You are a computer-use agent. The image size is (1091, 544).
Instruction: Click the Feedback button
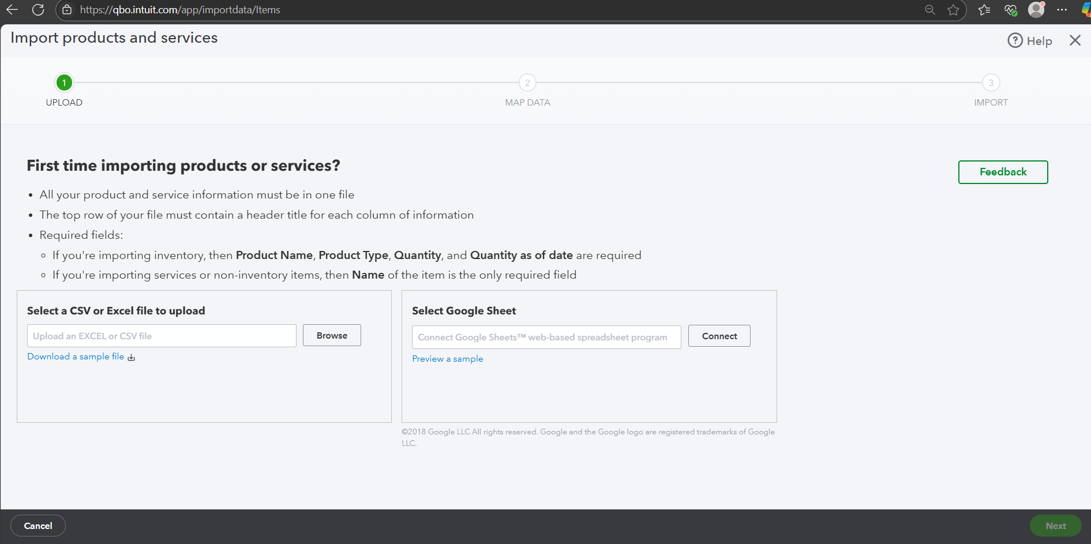[1003, 172]
